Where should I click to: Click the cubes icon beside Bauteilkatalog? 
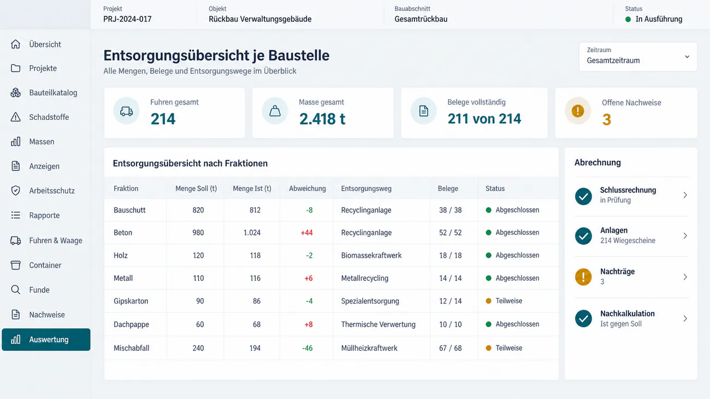coord(16,93)
